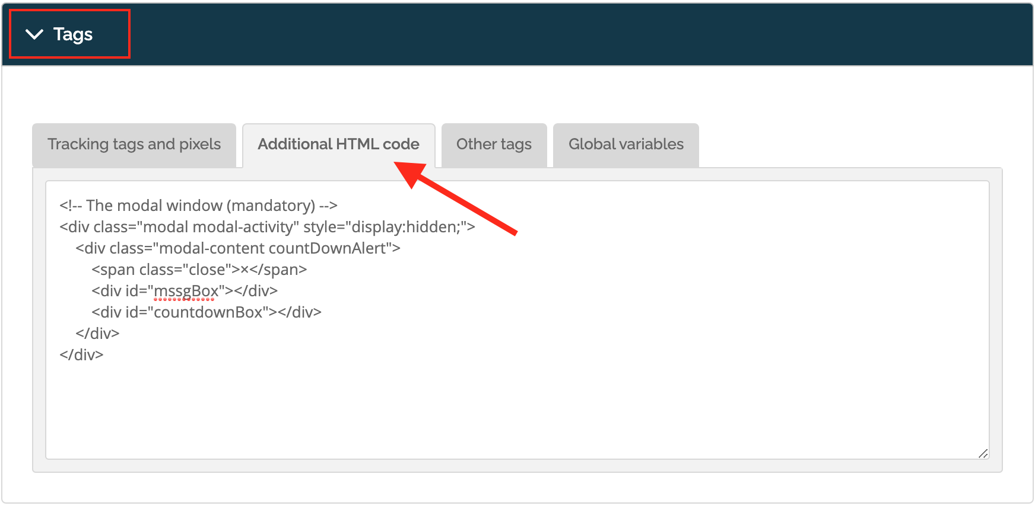
Task: Place cursor on the countdownBox div line
Action: (207, 312)
